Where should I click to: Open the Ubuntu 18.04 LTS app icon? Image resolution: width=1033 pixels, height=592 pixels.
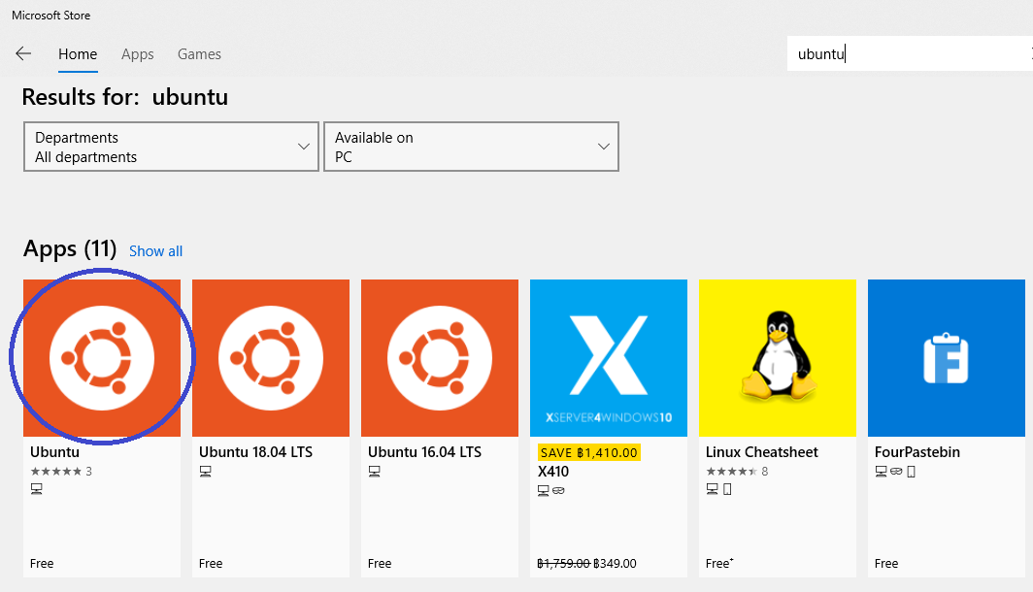(x=271, y=358)
